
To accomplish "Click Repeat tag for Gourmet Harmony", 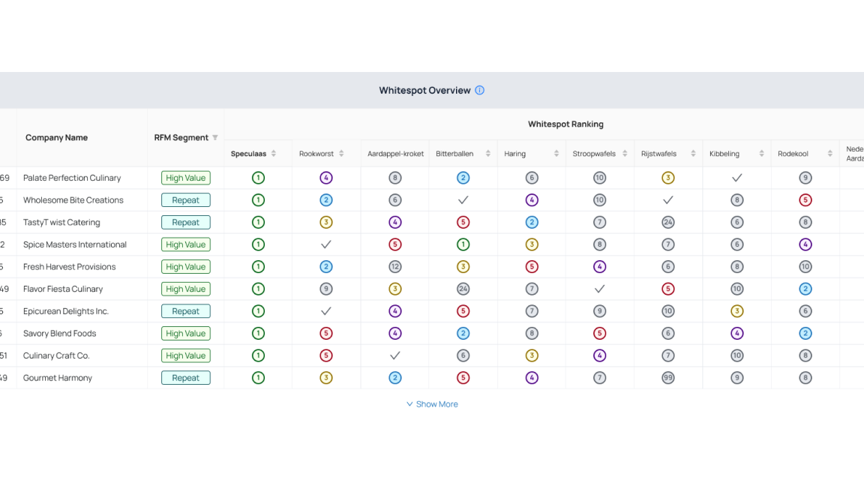I will click(186, 378).
